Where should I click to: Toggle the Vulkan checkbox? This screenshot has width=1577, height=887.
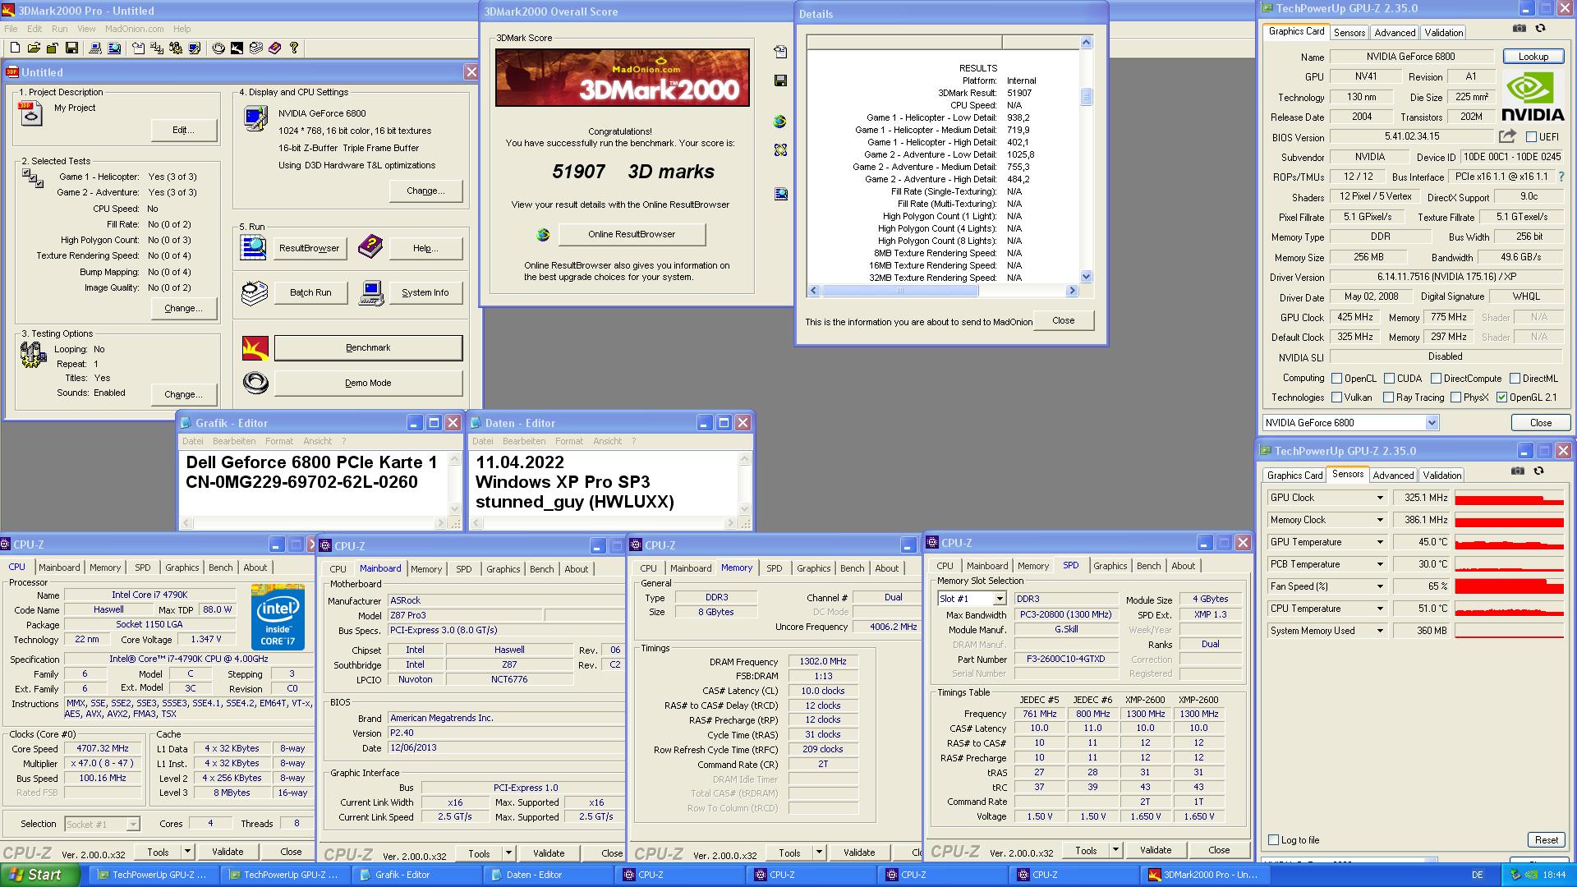tap(1336, 398)
